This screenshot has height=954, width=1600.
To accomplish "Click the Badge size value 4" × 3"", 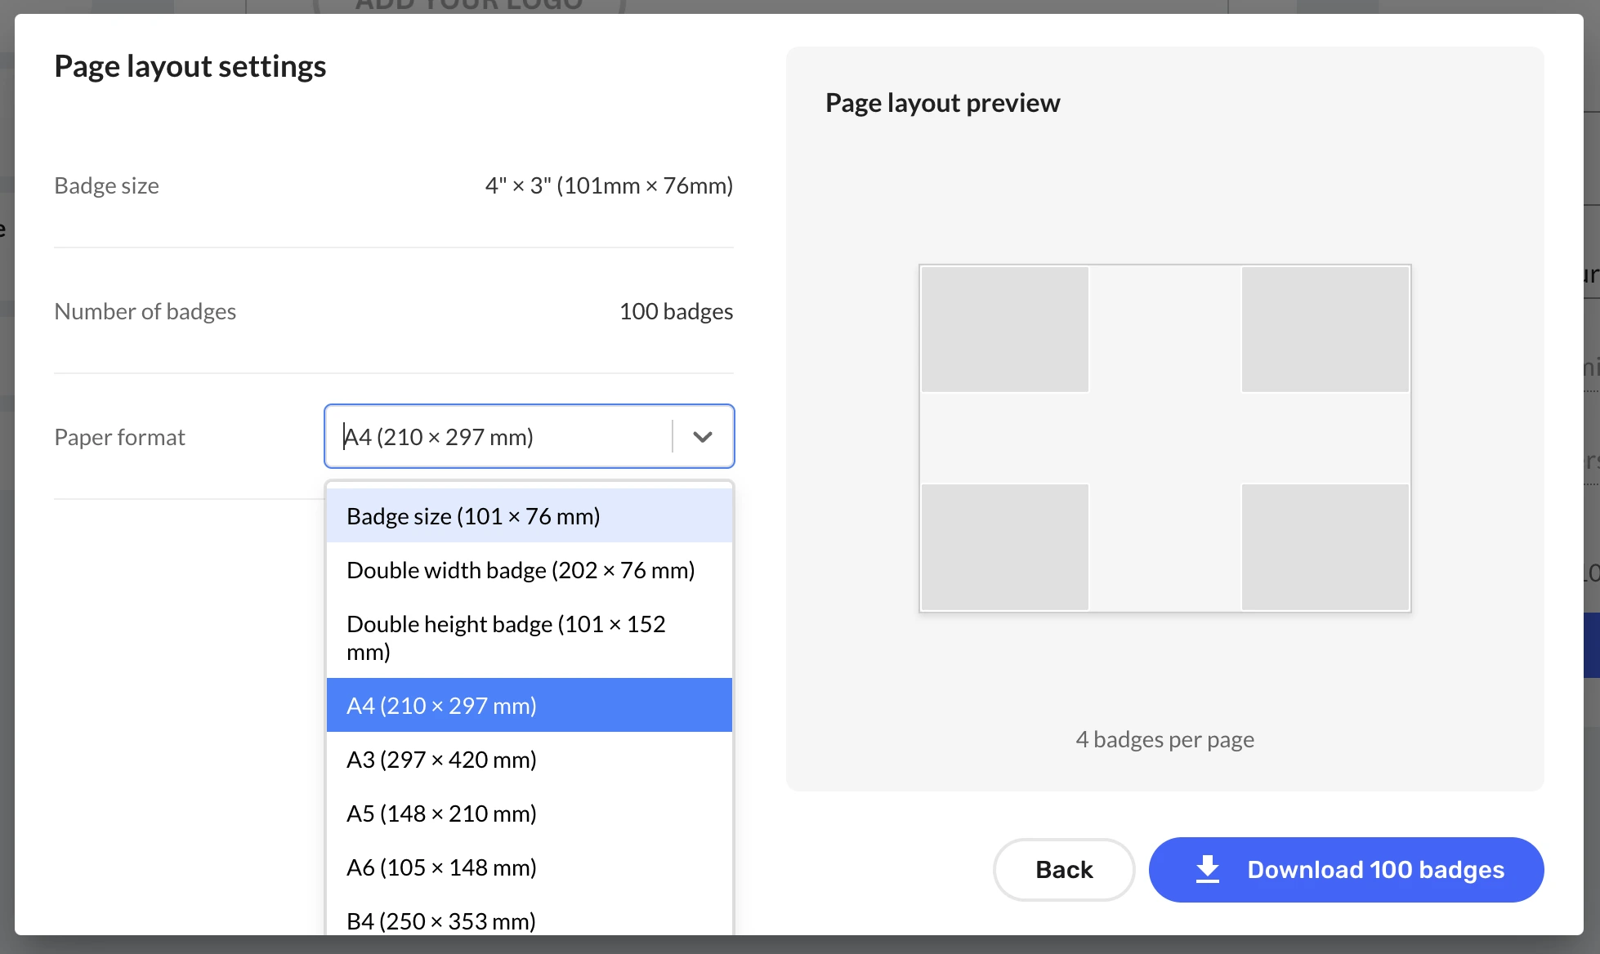I will [x=608, y=185].
